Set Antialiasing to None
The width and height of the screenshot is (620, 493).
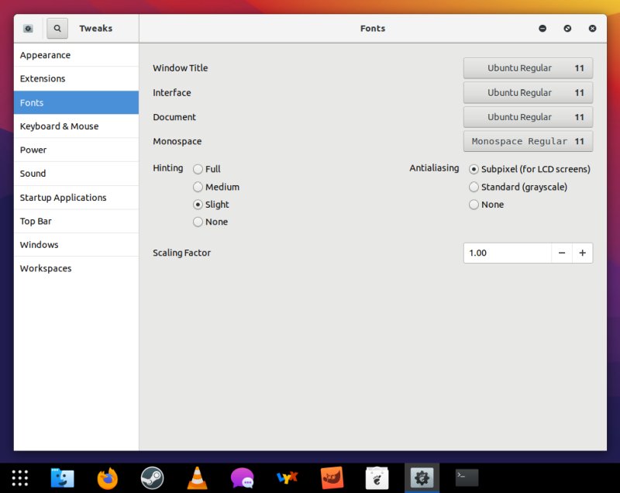474,204
